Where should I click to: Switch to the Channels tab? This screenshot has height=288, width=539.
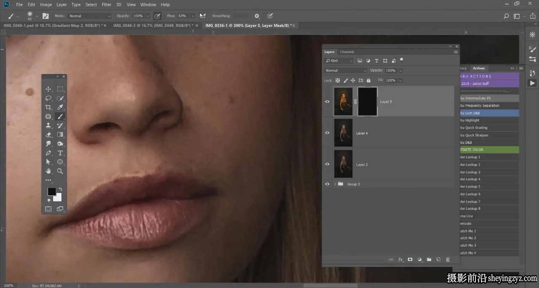coord(347,52)
